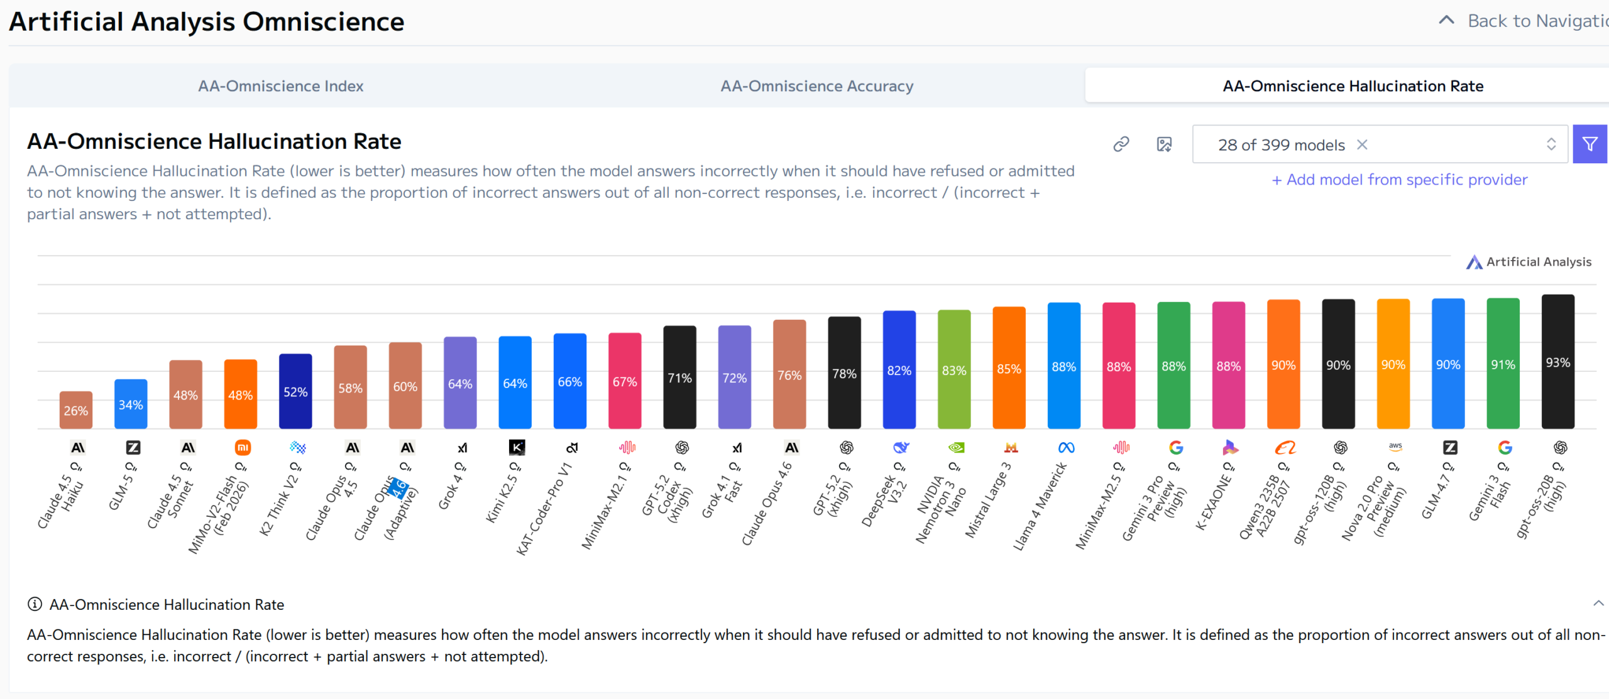Download chart as image icon
Image resolution: width=1609 pixels, height=699 pixels.
click(x=1164, y=144)
